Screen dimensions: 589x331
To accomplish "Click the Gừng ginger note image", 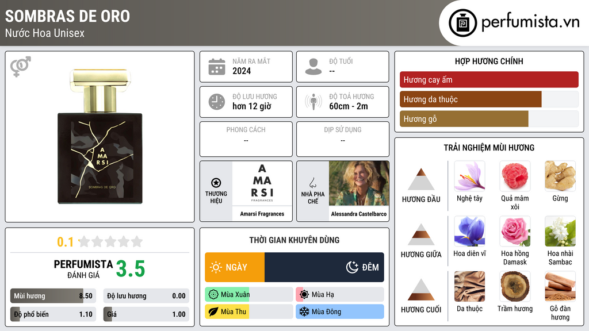I will click(560, 176).
